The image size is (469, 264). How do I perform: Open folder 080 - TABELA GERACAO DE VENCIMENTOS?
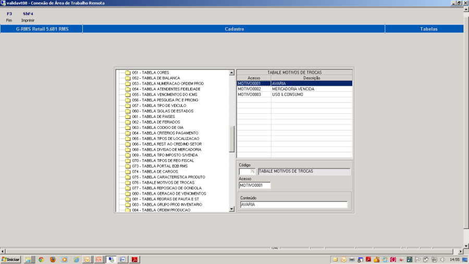pos(165,194)
